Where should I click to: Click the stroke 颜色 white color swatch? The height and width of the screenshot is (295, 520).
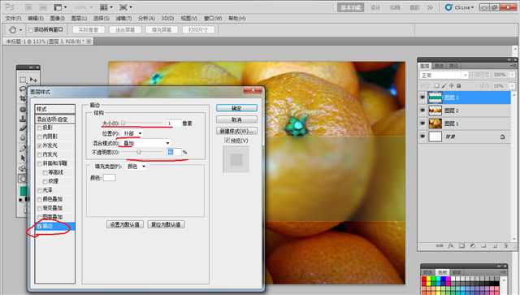coord(110,177)
